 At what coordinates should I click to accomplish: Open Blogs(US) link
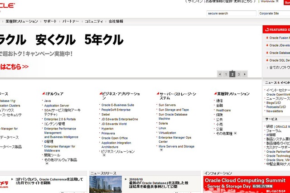pyautogui.click(x=274, y=103)
